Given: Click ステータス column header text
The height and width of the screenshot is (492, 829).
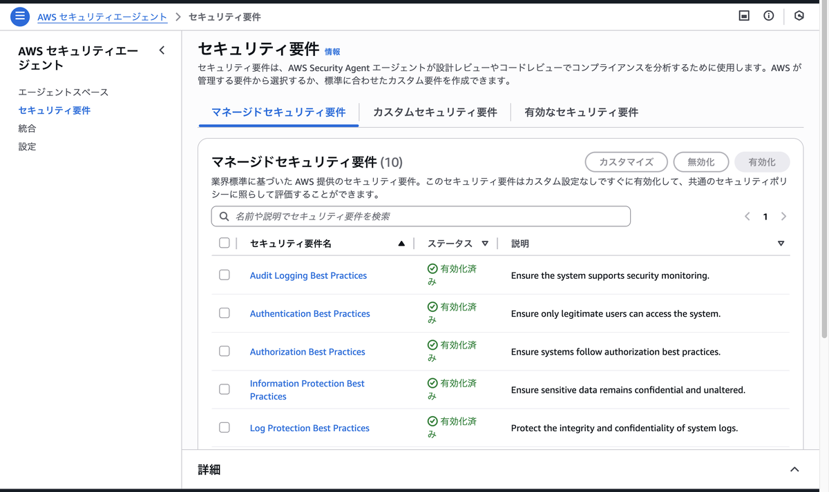Looking at the screenshot, I should 450,244.
